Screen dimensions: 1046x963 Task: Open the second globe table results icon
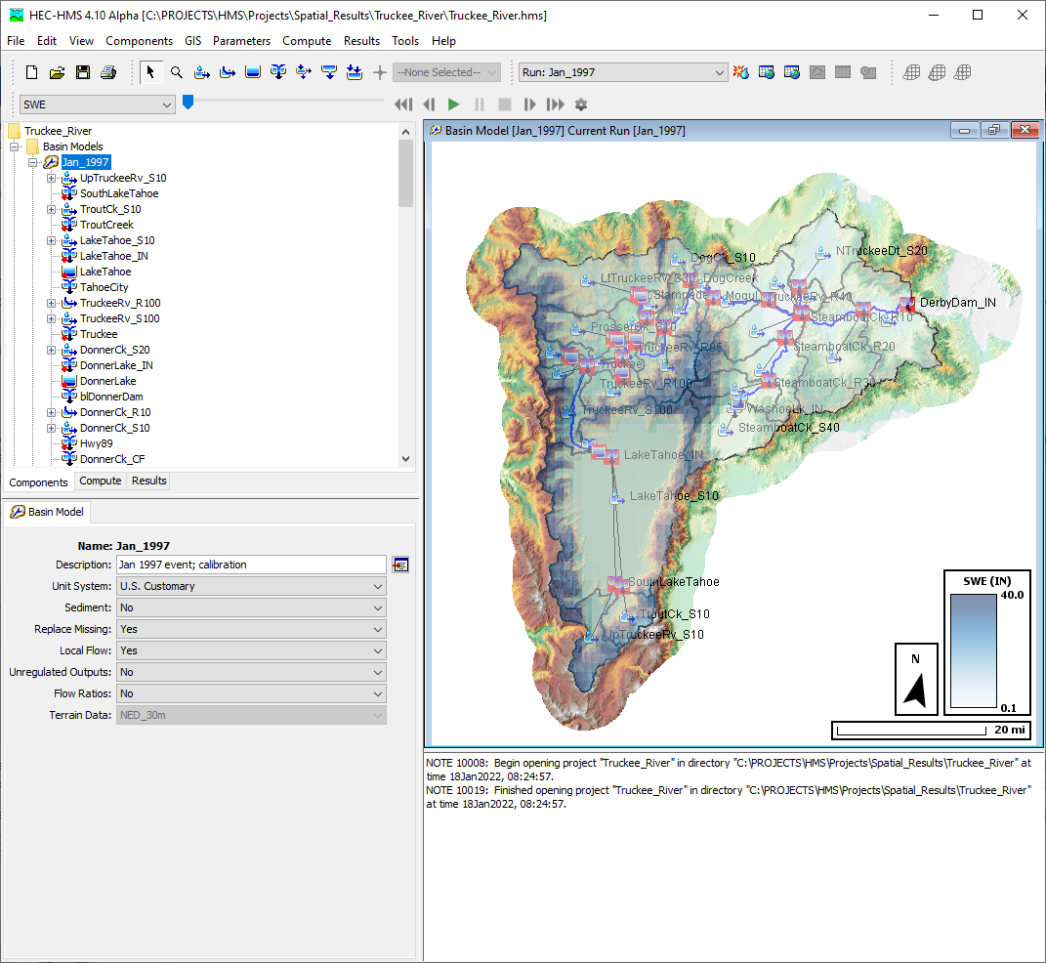tap(792, 72)
